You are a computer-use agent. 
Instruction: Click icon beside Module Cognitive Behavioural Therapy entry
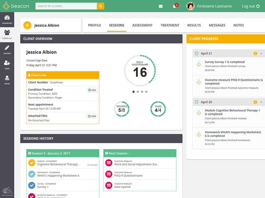pyautogui.click(x=199, y=113)
